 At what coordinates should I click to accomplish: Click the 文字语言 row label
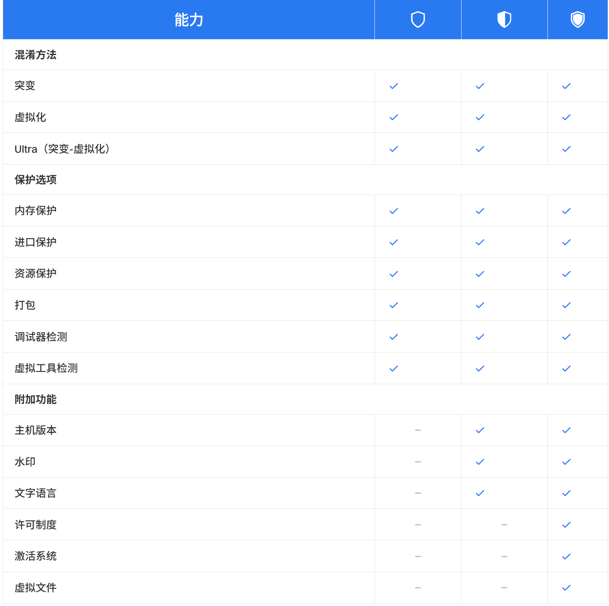point(35,493)
